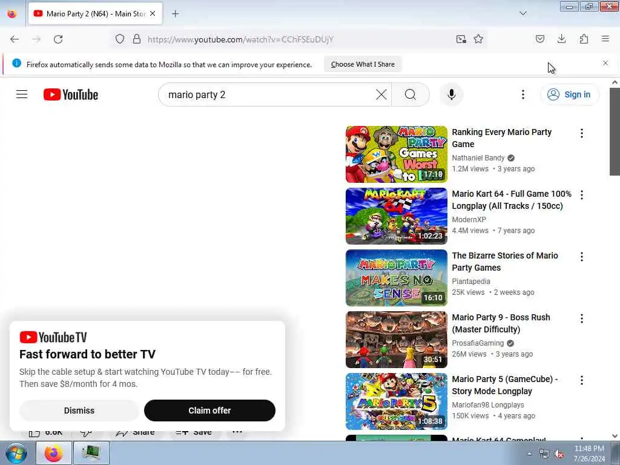Open Bizarre Stories of Mario Party thumbnail
The width and height of the screenshot is (620, 465).
click(x=396, y=277)
